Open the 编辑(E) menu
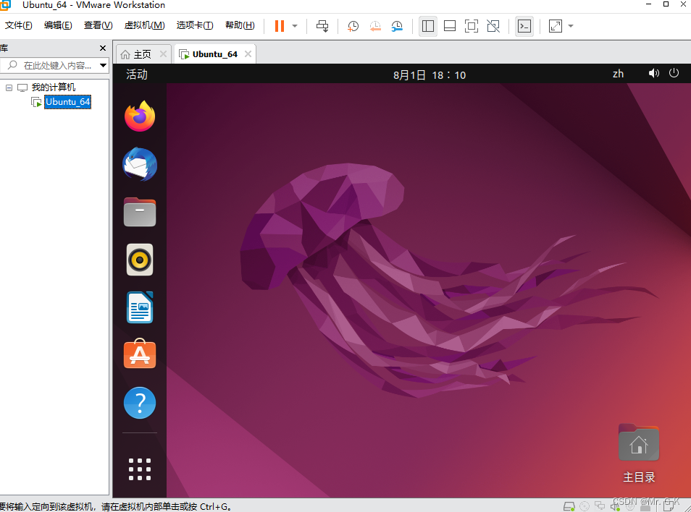 click(58, 25)
